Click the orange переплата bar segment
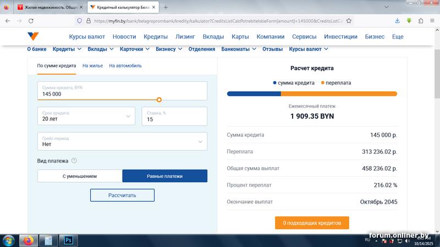440x247 pixels. coord(339,94)
